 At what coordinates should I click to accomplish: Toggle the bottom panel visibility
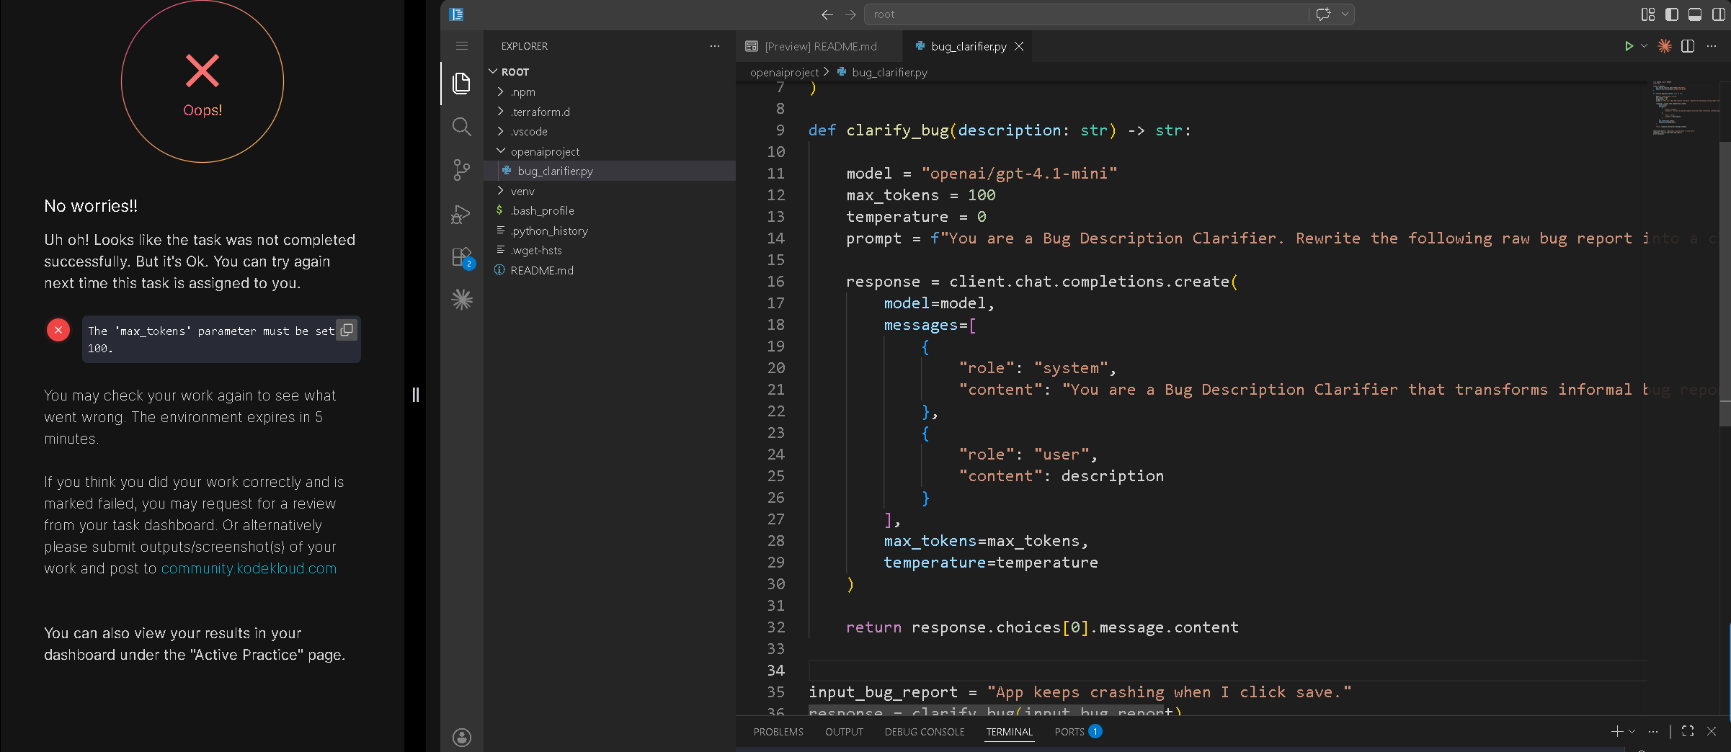point(1695,14)
